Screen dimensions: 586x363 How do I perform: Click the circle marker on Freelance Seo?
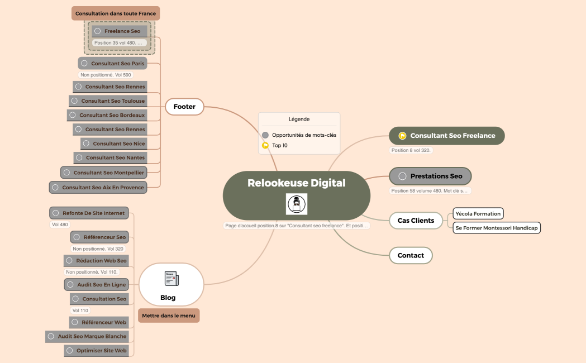[x=98, y=31]
